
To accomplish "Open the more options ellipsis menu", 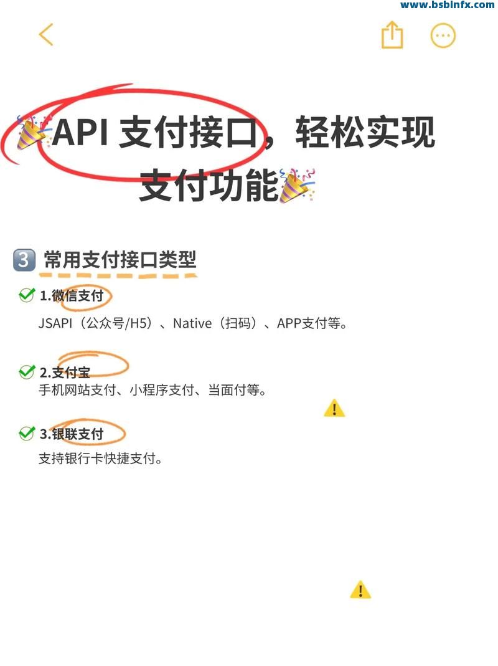I will (x=443, y=36).
